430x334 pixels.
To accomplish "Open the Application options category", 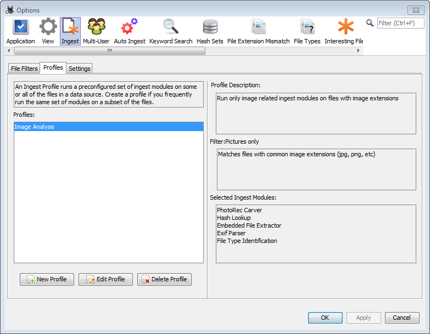I will (x=20, y=31).
